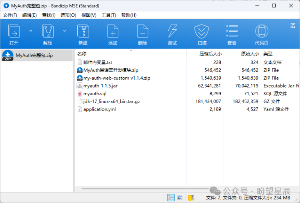Open the 工具(T) menu
This screenshot has width=300, height=203.
109,15
